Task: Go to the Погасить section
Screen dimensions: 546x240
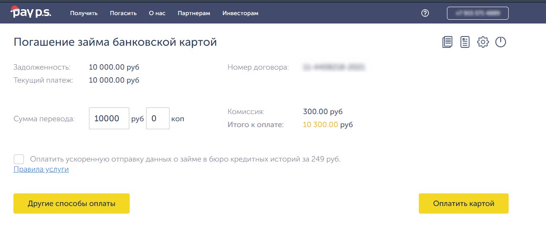Action: pyautogui.click(x=123, y=13)
